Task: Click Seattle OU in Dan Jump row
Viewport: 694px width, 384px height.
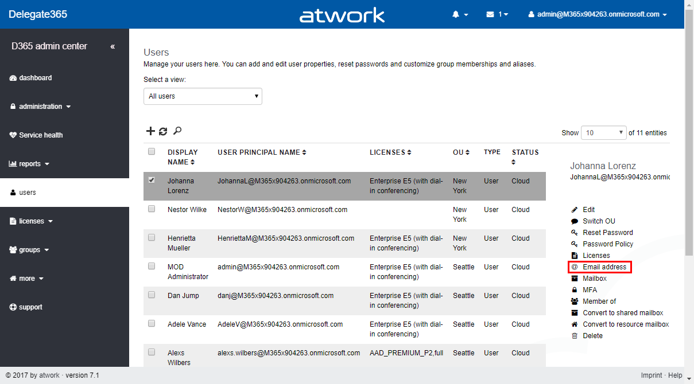Action: click(x=464, y=296)
